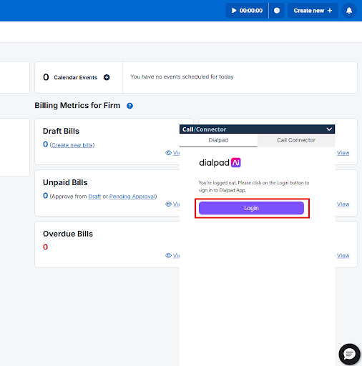Add a calendar event with the plus icon
Viewport: 362px width, 366px height.
pyautogui.click(x=107, y=77)
